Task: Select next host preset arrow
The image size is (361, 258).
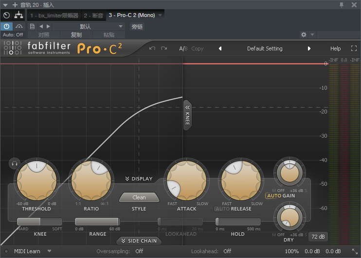Action: click(48, 26)
